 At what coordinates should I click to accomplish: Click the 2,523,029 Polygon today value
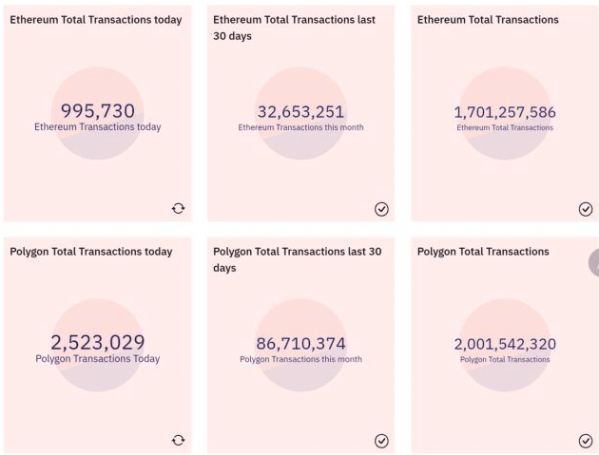(x=98, y=342)
